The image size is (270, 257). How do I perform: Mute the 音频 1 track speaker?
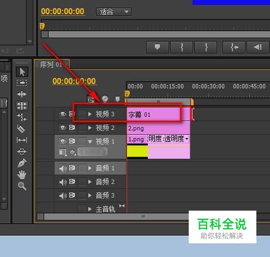point(63,168)
